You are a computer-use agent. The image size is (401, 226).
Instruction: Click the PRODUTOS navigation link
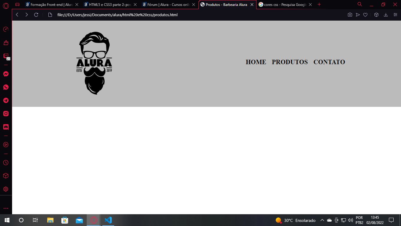290,62
